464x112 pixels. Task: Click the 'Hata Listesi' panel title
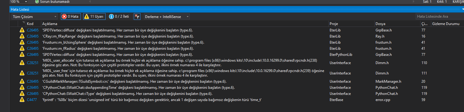20,10
